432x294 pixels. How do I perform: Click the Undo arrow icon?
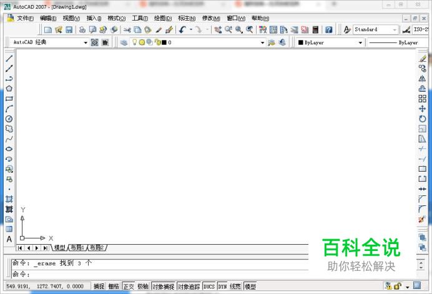182,29
